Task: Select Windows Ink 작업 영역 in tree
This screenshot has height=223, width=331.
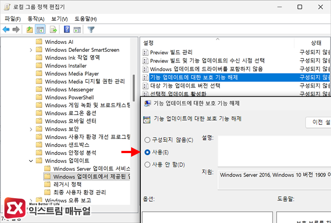Action: 72,58
